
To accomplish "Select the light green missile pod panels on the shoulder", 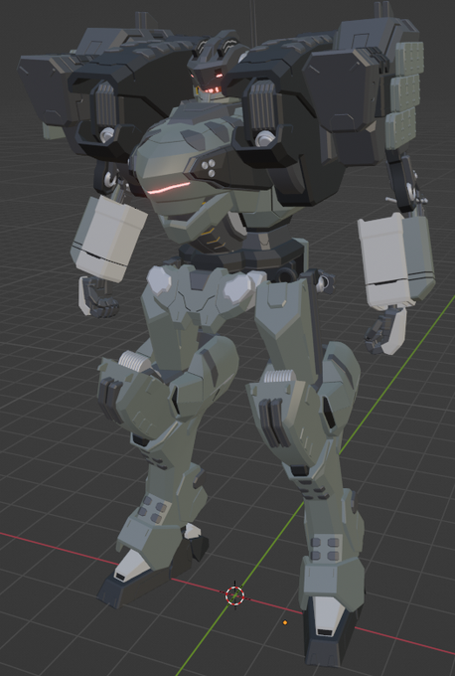I will click(x=404, y=94).
